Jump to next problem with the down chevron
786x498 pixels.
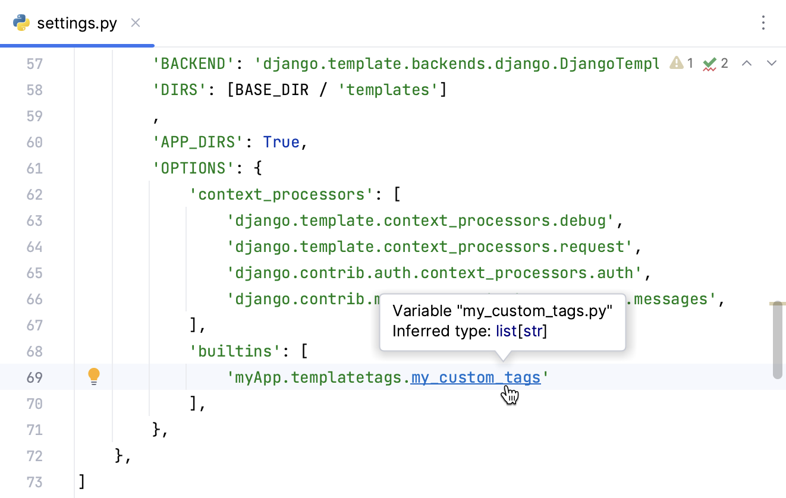[771, 62]
